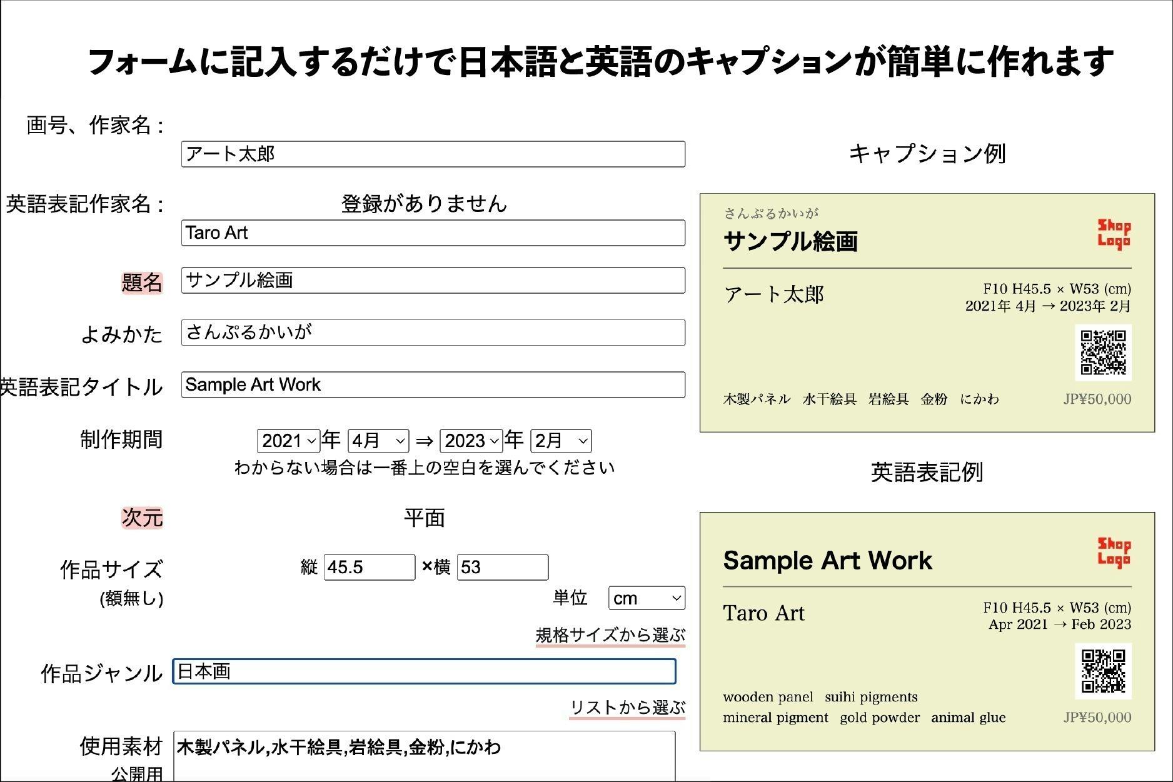Click the height field showing 45.5

point(369,568)
